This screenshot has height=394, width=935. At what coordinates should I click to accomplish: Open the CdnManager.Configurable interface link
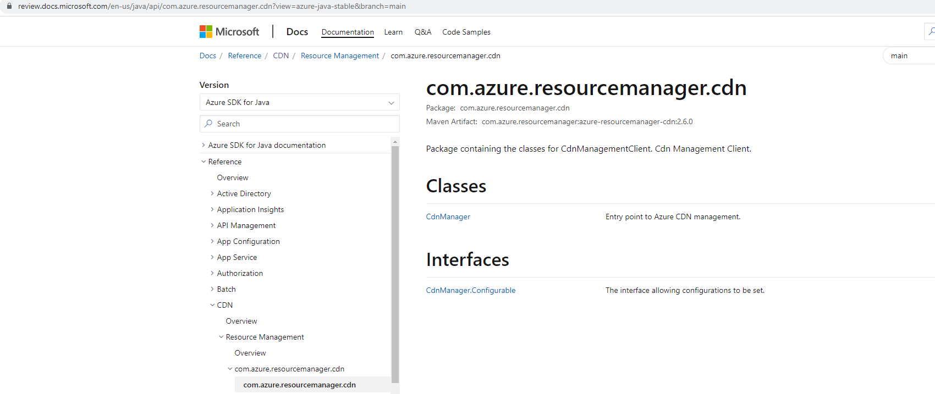point(471,290)
